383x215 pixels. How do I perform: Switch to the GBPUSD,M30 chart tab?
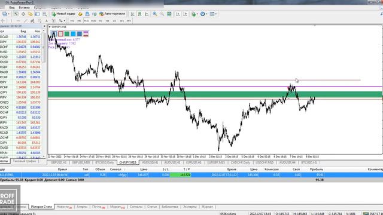pos(81,162)
